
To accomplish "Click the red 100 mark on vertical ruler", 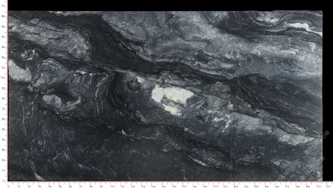I will click(2, 78).
